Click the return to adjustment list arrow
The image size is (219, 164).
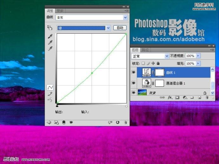pyautogui.click(x=49, y=122)
